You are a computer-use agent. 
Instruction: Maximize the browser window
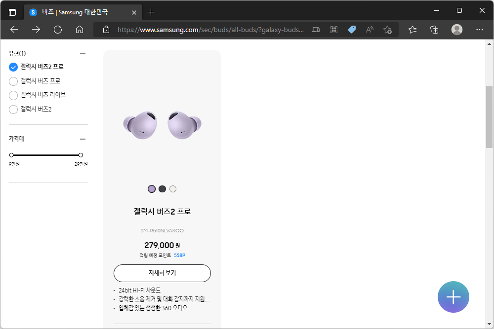pos(459,10)
